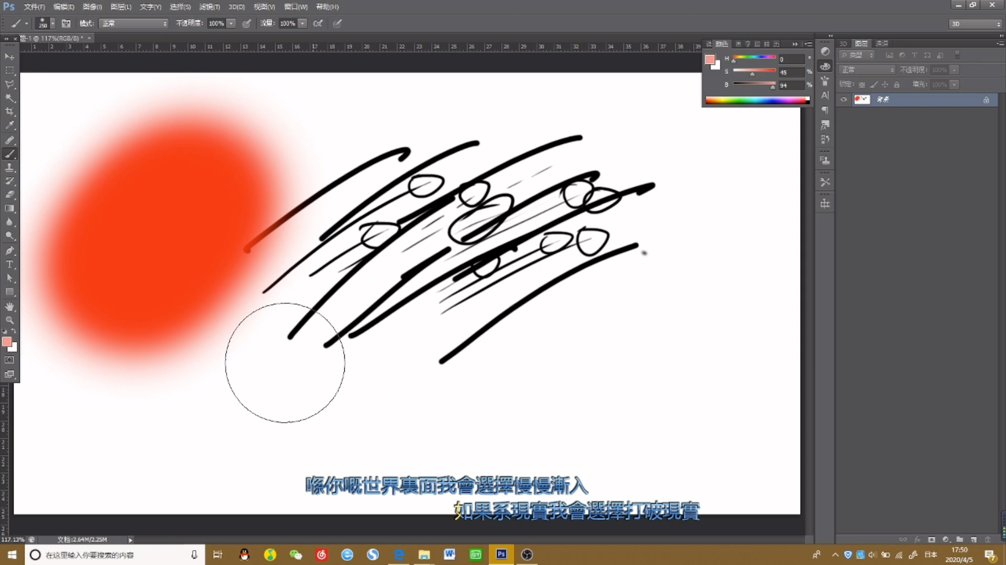1006x565 pixels.
Task: Toggle the airbrush build-up option
Action: [318, 24]
